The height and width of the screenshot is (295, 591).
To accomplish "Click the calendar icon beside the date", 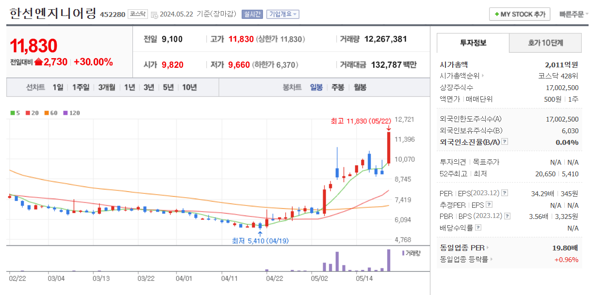I will (x=154, y=15).
